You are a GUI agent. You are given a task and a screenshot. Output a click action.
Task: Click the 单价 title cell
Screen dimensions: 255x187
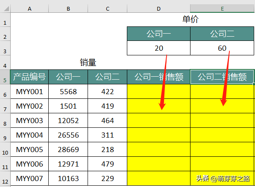(191, 20)
